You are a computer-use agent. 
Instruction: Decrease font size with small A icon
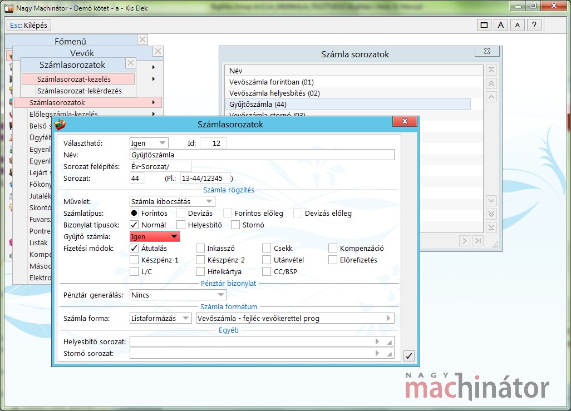coord(518,25)
